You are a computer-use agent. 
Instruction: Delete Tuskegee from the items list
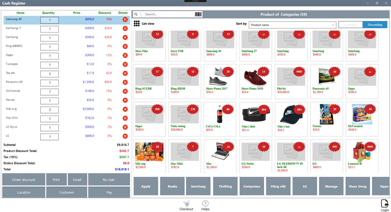click(125, 64)
